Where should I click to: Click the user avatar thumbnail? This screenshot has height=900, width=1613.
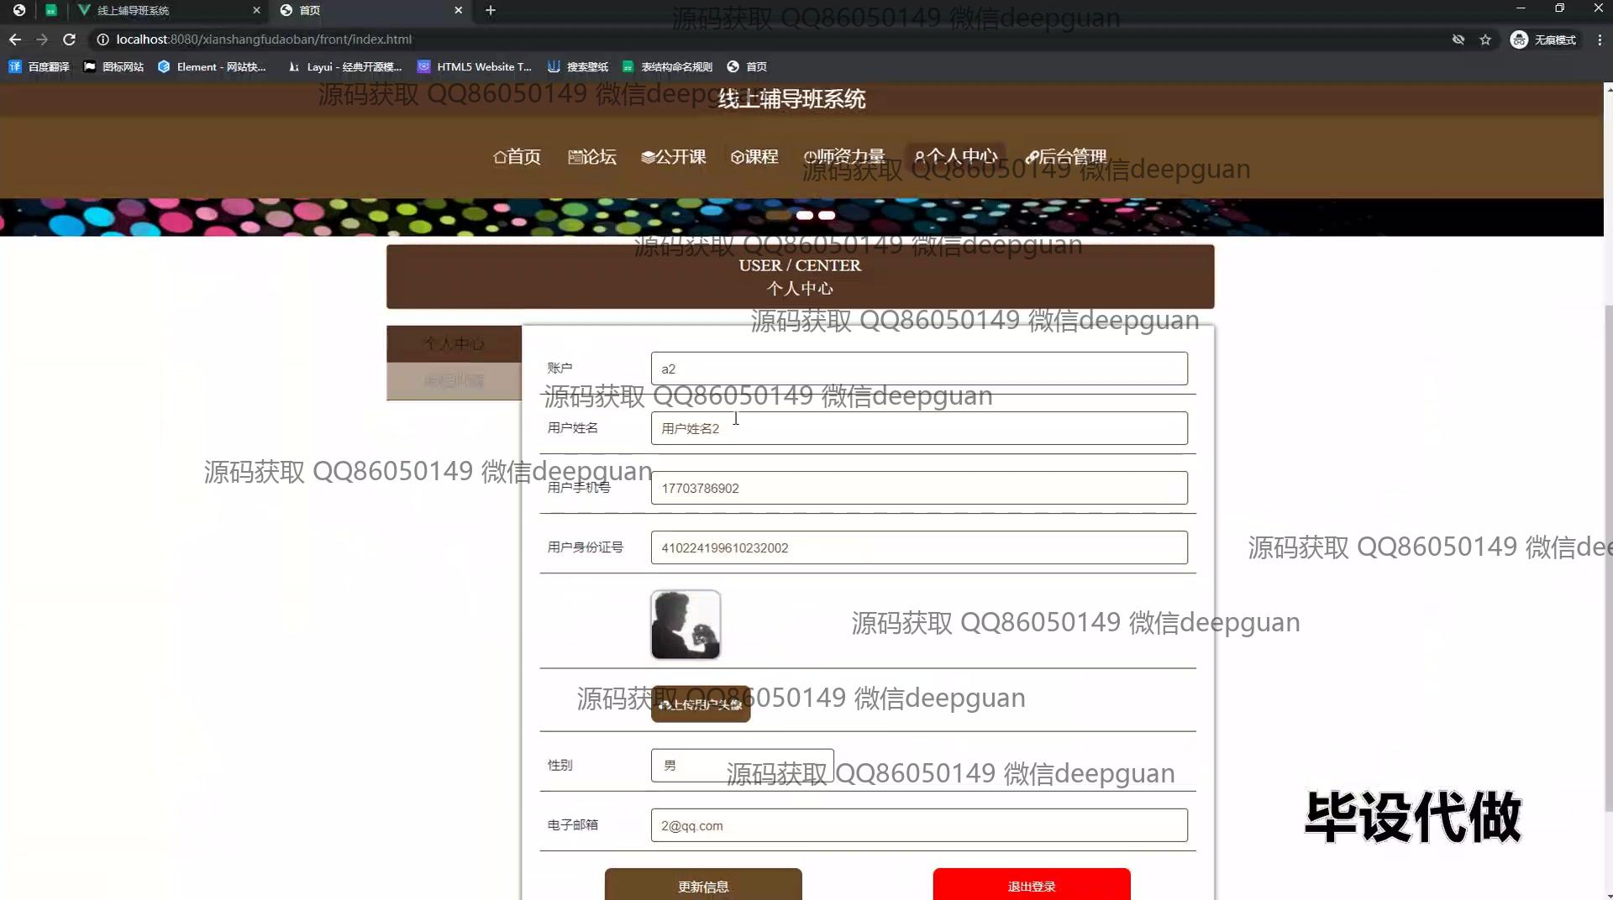686,625
